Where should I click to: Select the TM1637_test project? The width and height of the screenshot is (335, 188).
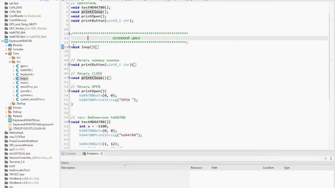17,174
